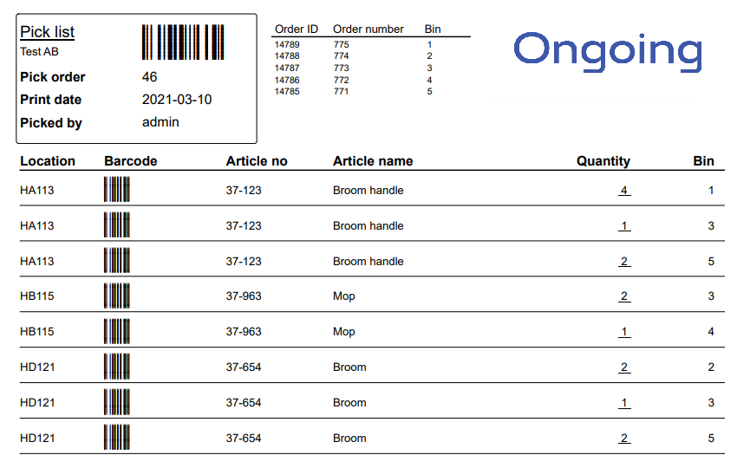The width and height of the screenshot is (737, 468).
Task: Click Mop article name in bin 3 row
Action: pyautogui.click(x=343, y=296)
